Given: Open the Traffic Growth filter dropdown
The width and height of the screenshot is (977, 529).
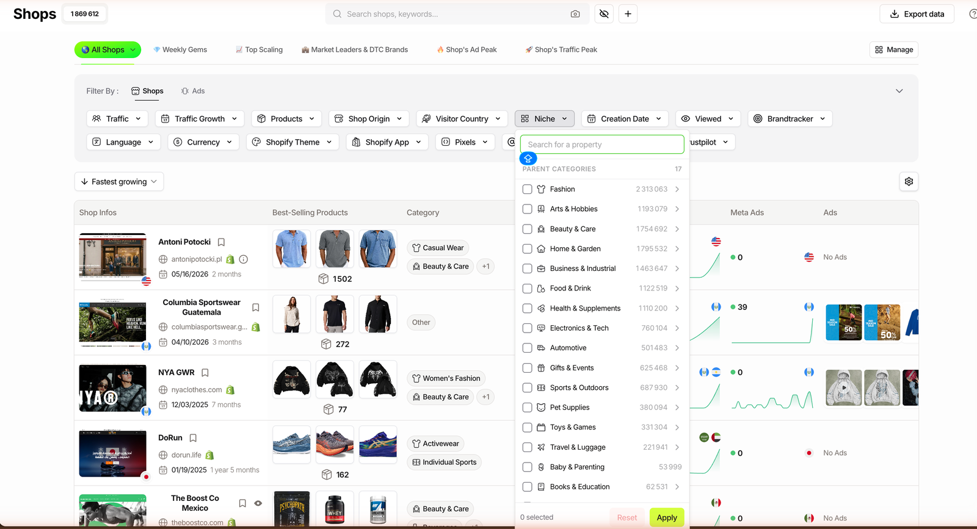Looking at the screenshot, I should pos(200,118).
